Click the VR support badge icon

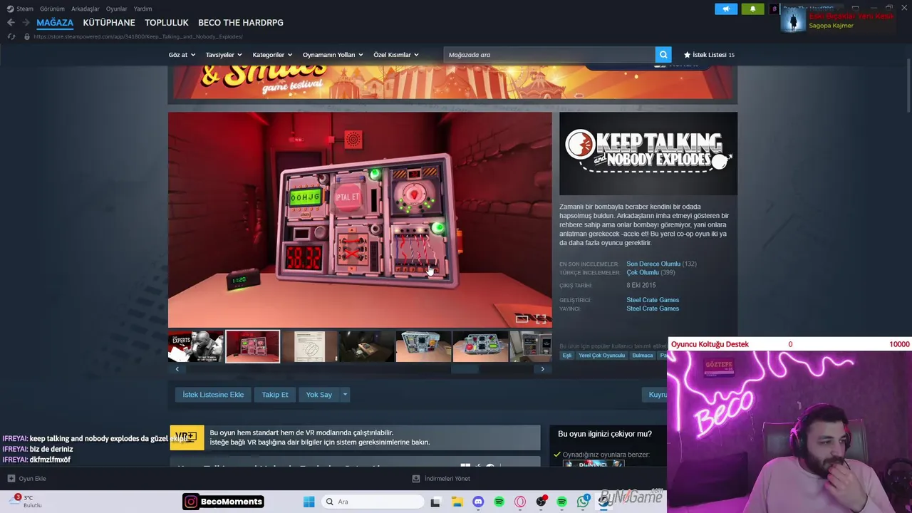point(187,437)
